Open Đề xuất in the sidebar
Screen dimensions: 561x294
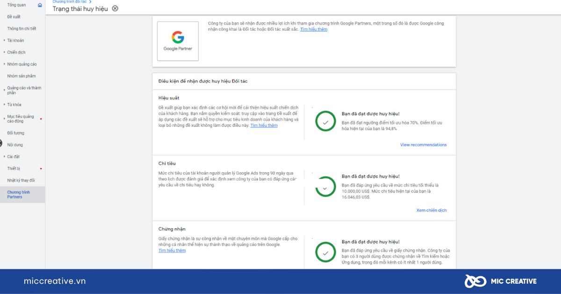click(x=14, y=17)
